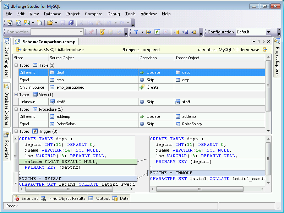Open the Compare menu

pos(93,14)
